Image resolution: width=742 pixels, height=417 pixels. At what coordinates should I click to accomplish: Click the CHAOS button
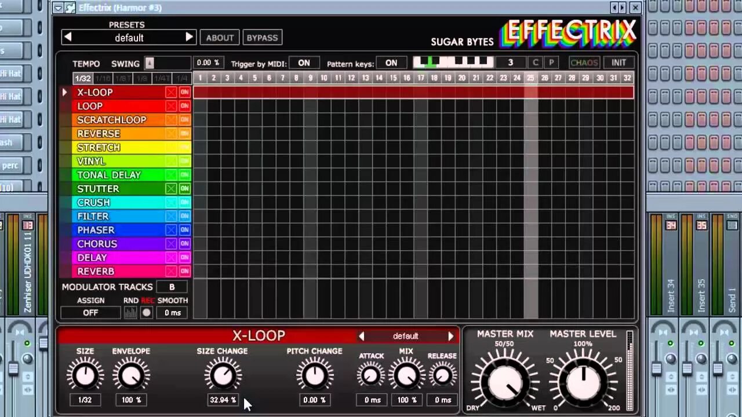(584, 63)
